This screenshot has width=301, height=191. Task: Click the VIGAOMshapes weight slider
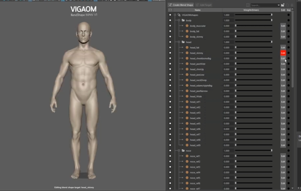pyautogui.click(x=253, y=15)
